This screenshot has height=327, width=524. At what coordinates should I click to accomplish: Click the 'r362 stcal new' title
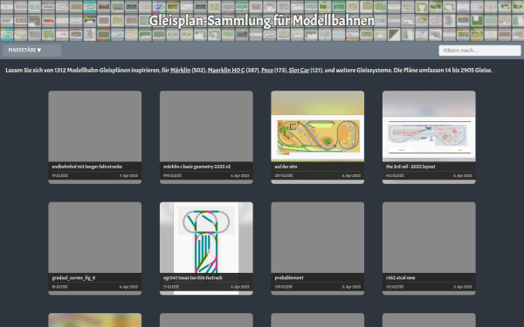400,277
